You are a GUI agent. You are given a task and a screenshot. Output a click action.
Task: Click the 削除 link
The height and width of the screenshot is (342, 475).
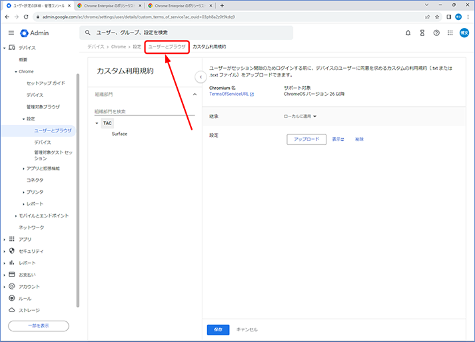coord(359,139)
